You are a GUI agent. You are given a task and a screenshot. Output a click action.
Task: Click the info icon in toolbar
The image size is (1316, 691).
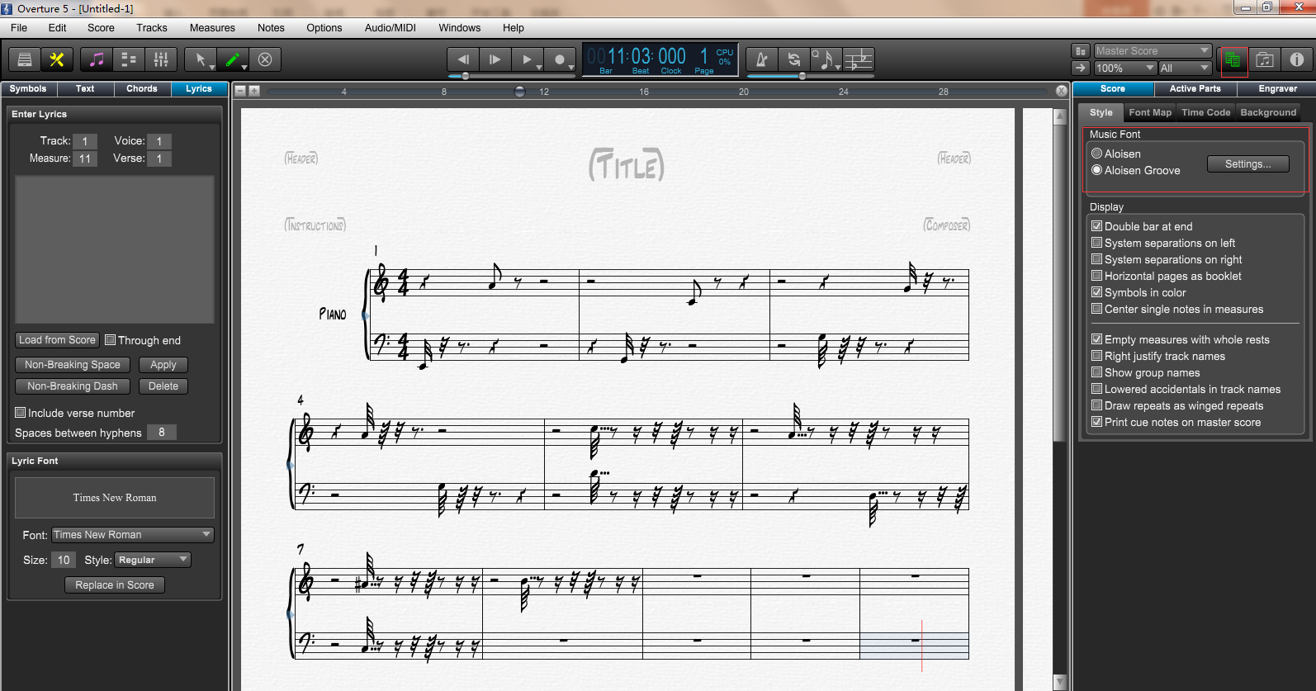click(x=1296, y=59)
